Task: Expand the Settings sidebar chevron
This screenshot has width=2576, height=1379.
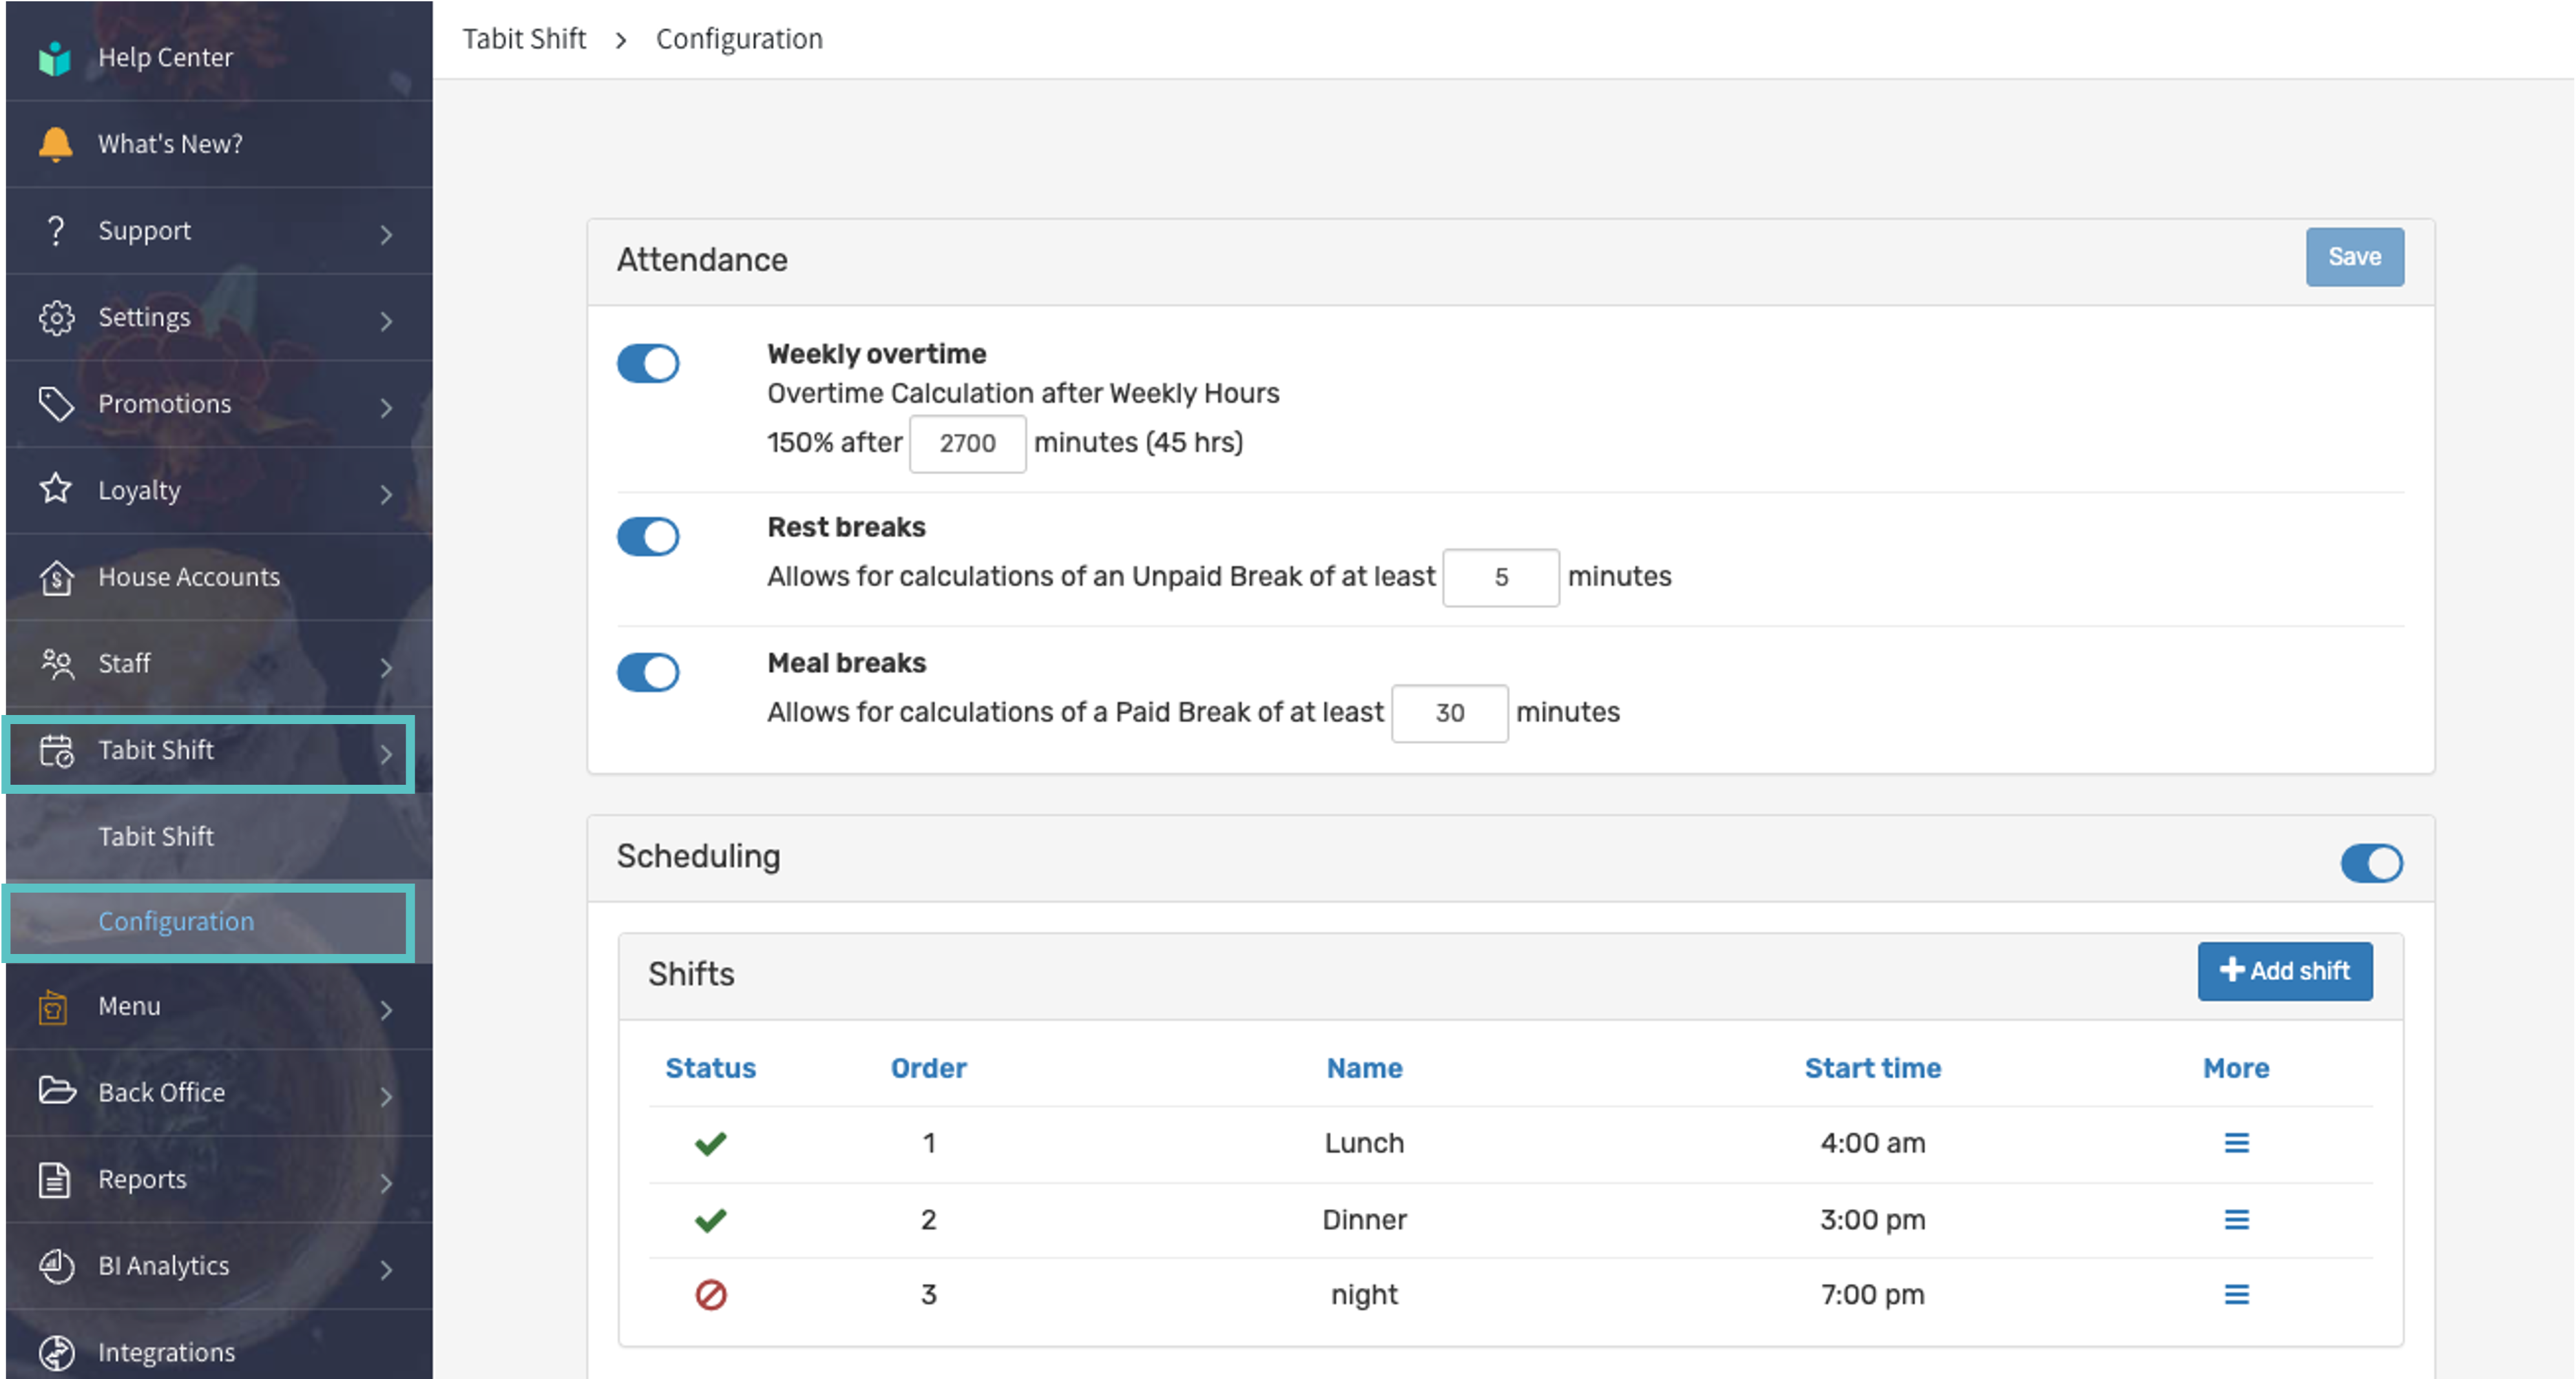Action: [386, 321]
